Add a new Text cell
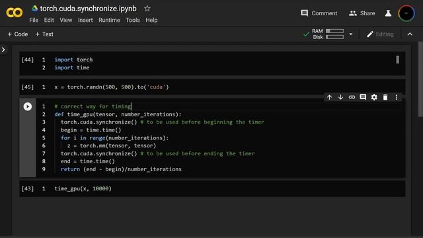 [44, 34]
